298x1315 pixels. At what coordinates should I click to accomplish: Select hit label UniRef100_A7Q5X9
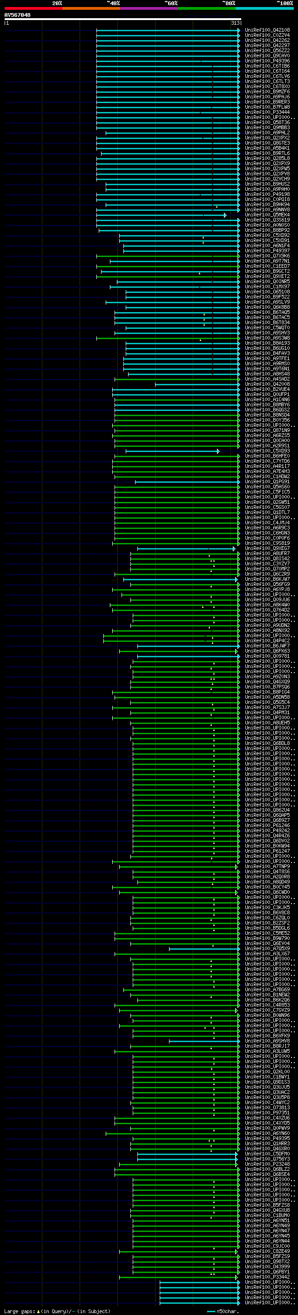267,948
